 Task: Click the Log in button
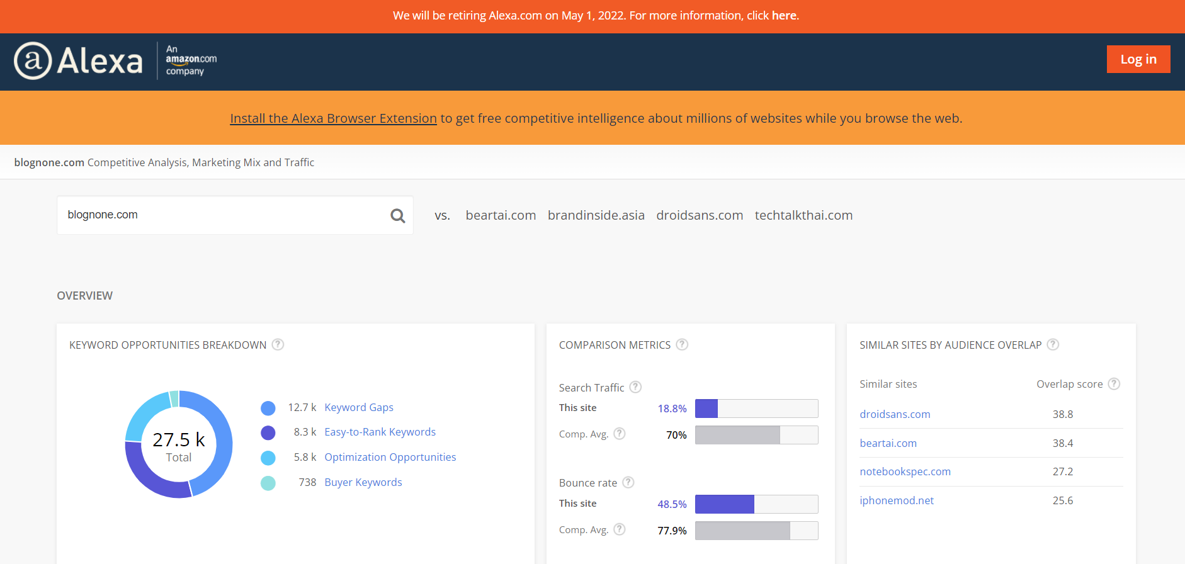[x=1138, y=59]
